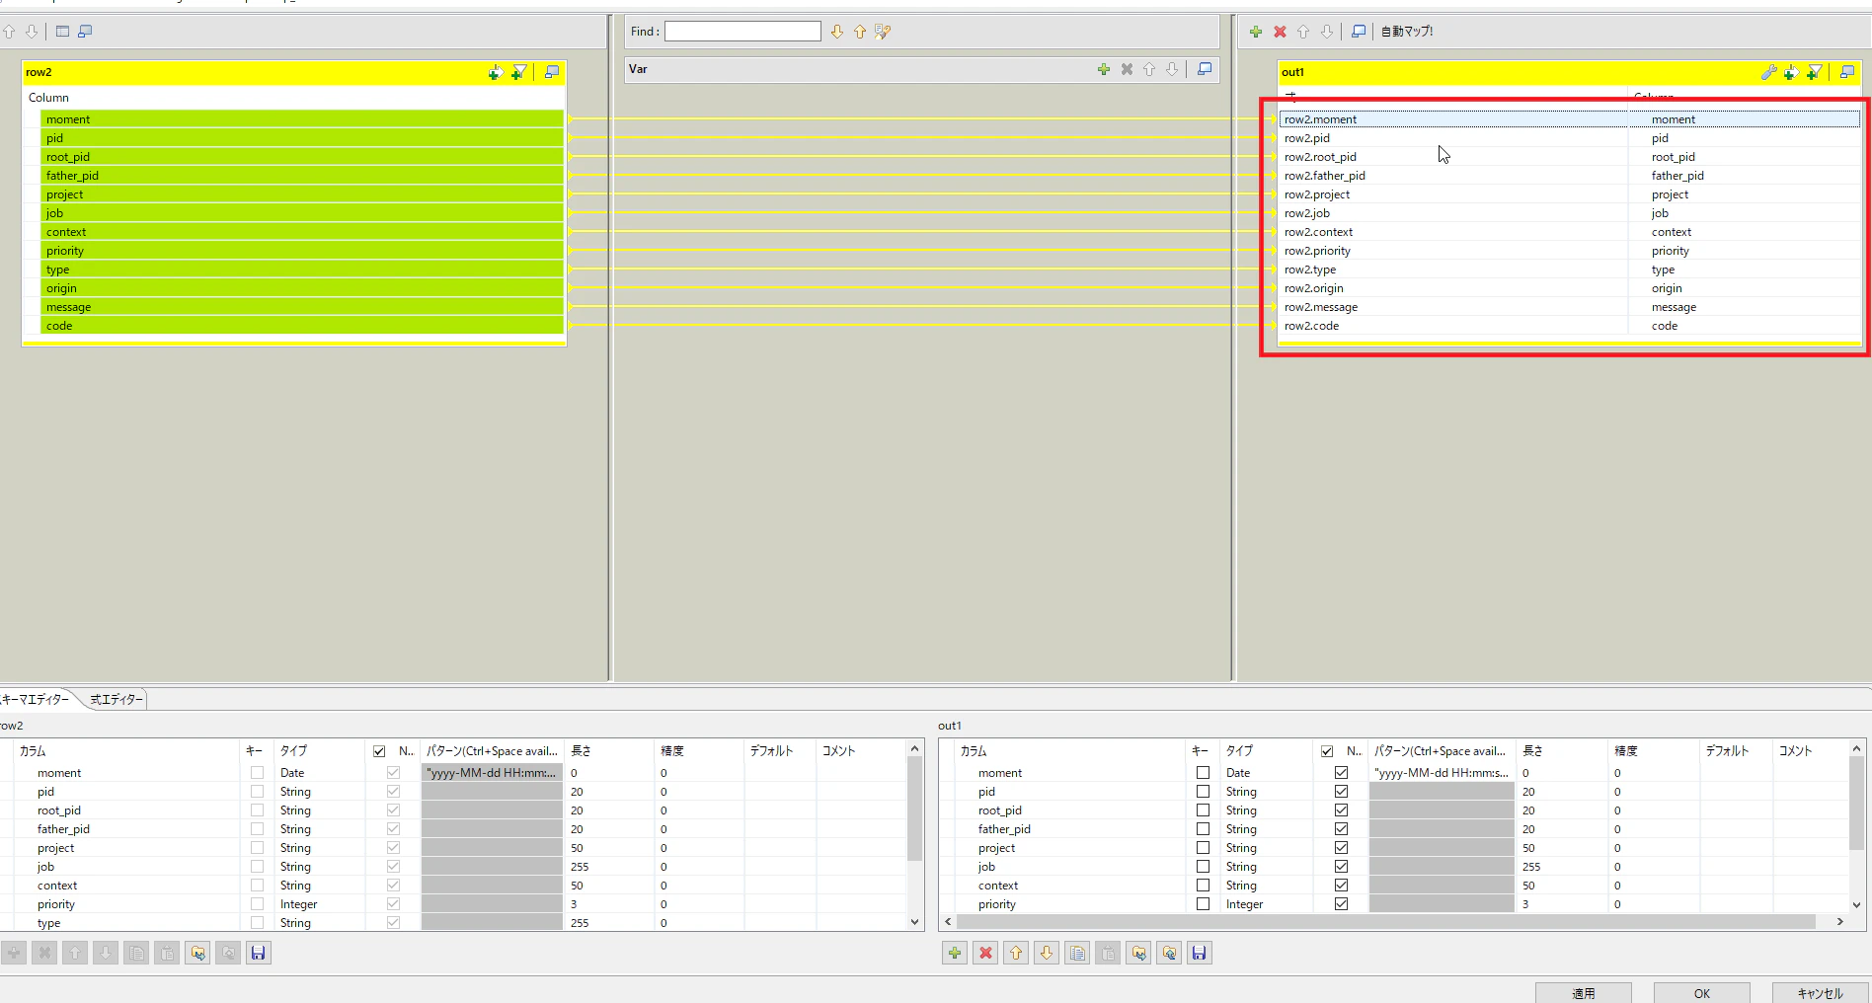Click right arrow of out1 schema horizontal scrollbar
Image resolution: width=1872 pixels, height=1003 pixels.
pyautogui.click(x=1839, y=922)
